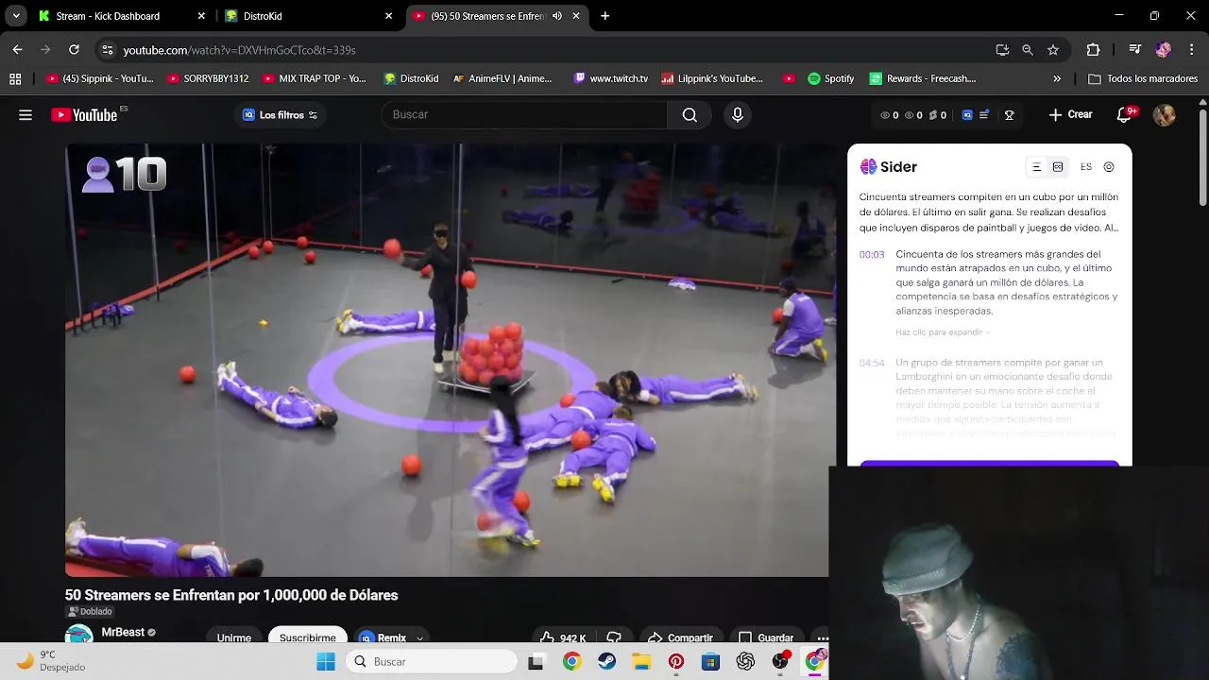Viewport: 1209px width, 680px height.
Task: Jump to 04:54 timestamp in Sider summary
Action: click(x=872, y=363)
